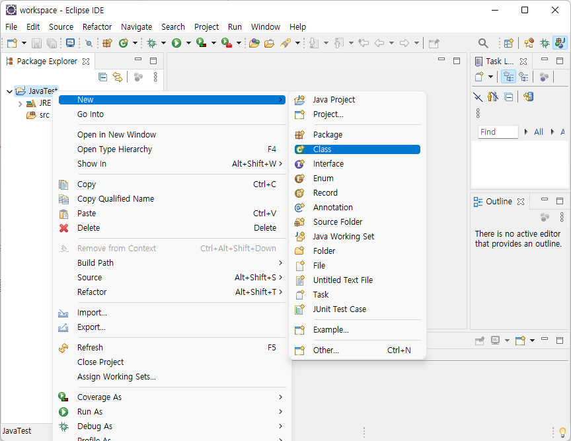Screen dimensions: 571x441
Task: Collapse the JavaTest project tree node
Action: (10, 91)
